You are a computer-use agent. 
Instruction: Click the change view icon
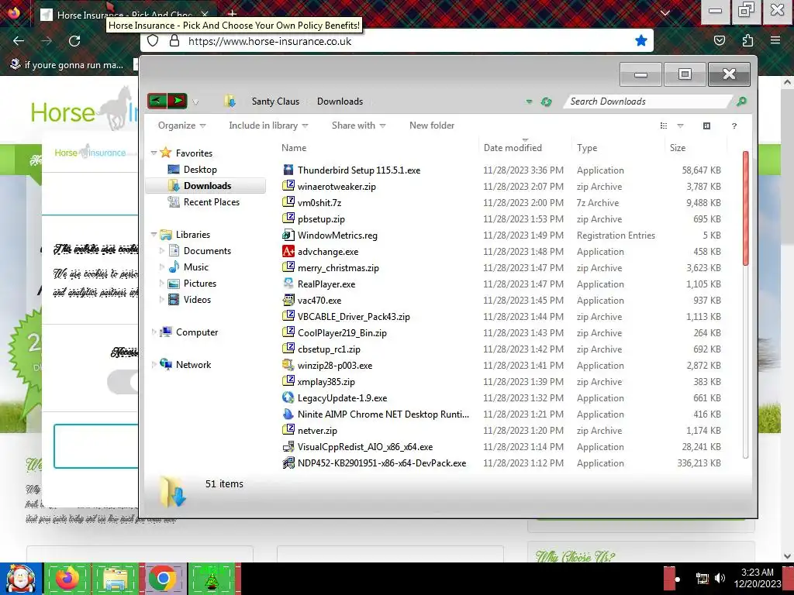click(x=664, y=126)
